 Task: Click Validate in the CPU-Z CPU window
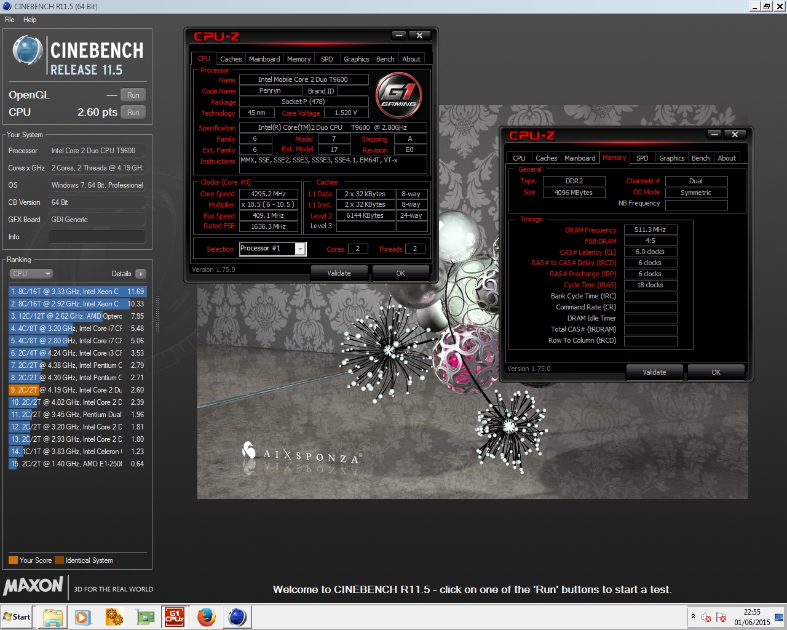(339, 273)
